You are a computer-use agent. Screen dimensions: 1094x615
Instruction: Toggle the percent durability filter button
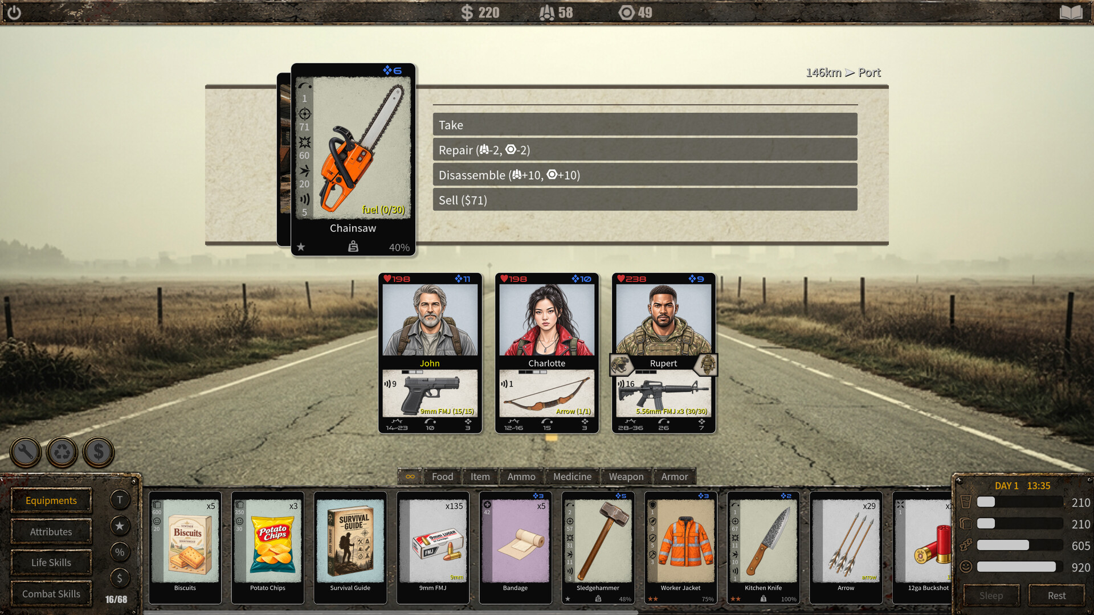[x=120, y=552]
